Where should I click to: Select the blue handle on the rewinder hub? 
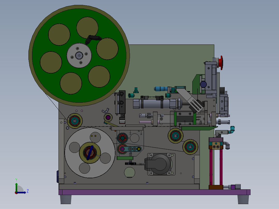coord(90,153)
